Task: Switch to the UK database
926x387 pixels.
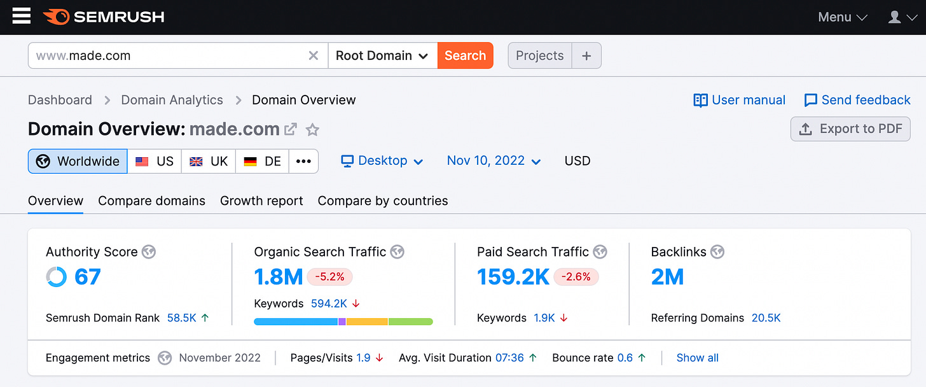Action: (x=209, y=161)
